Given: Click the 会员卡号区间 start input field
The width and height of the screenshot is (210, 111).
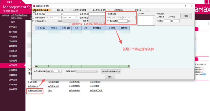Looking at the screenshot, I should point(53,14).
